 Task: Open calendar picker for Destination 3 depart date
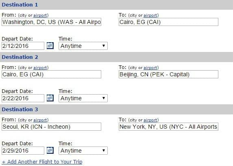tap(50, 151)
